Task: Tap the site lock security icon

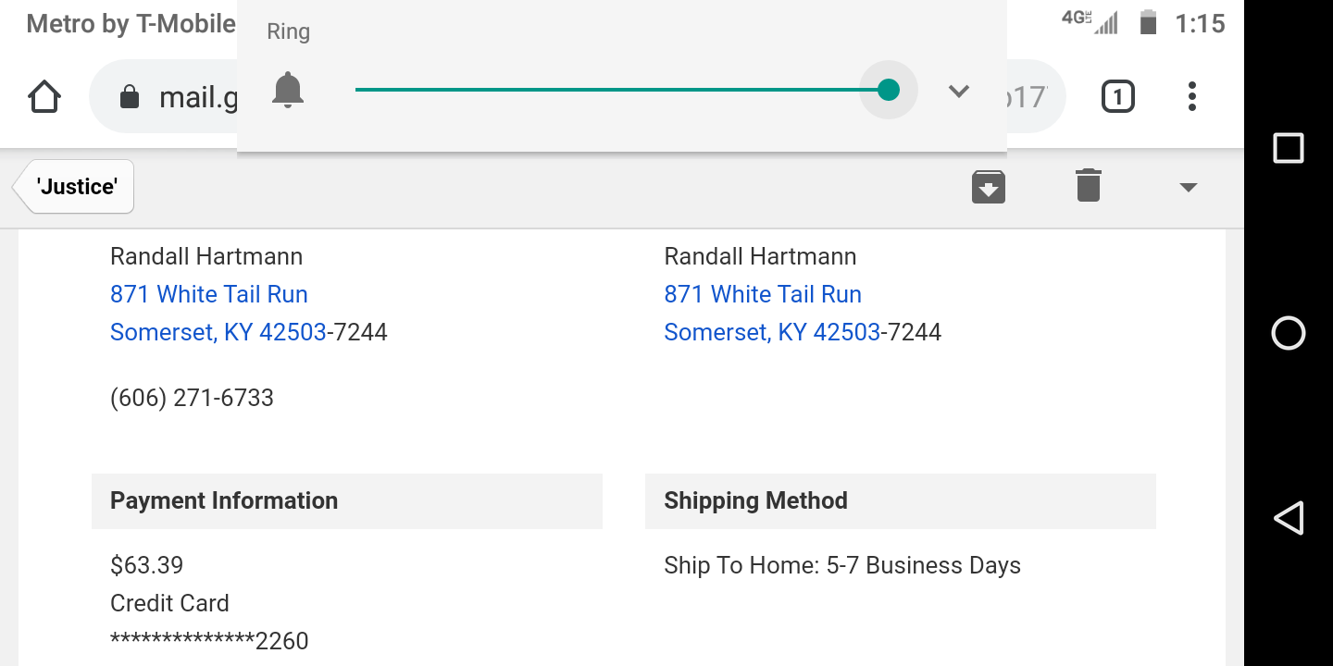Action: [130, 96]
